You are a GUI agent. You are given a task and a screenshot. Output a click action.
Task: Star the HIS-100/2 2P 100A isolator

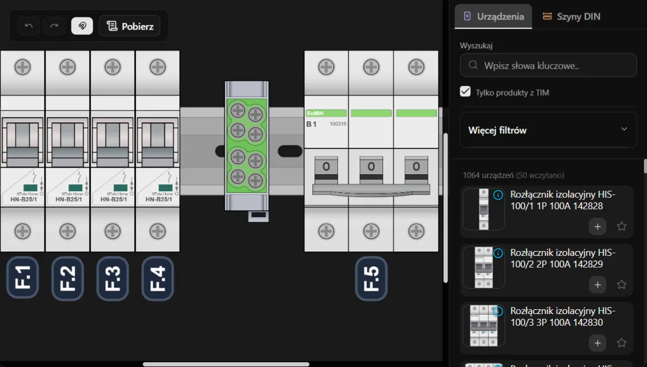[x=622, y=284]
